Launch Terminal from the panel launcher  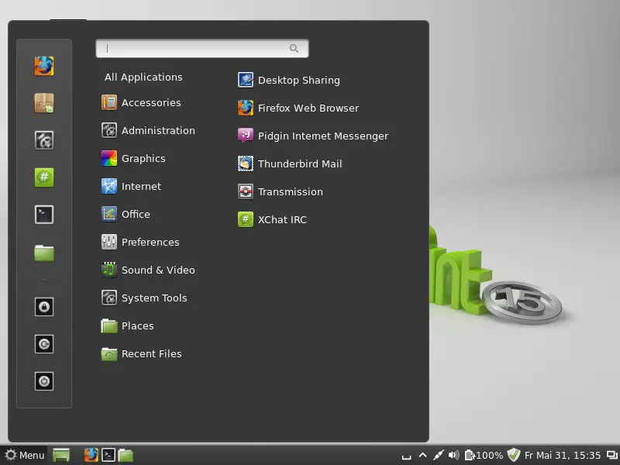pyautogui.click(x=108, y=455)
